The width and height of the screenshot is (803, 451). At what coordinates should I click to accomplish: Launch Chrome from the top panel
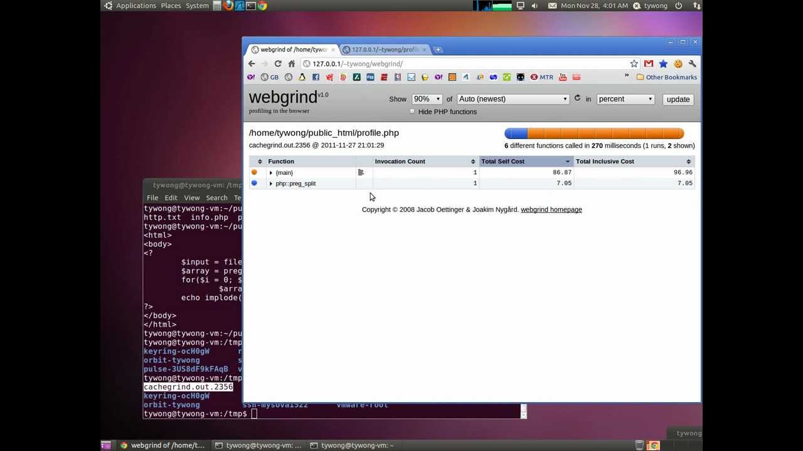262,6
